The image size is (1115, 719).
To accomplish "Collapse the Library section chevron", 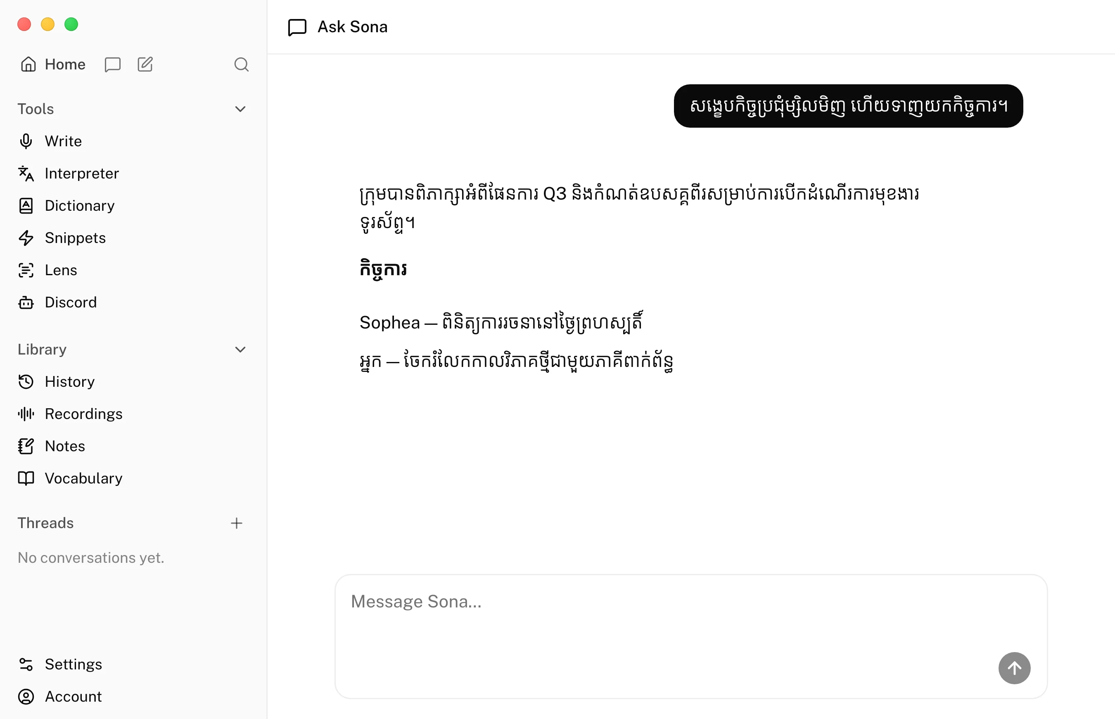I will coord(240,349).
